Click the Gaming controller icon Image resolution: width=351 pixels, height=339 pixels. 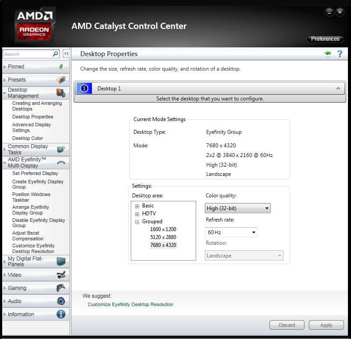tap(61, 288)
